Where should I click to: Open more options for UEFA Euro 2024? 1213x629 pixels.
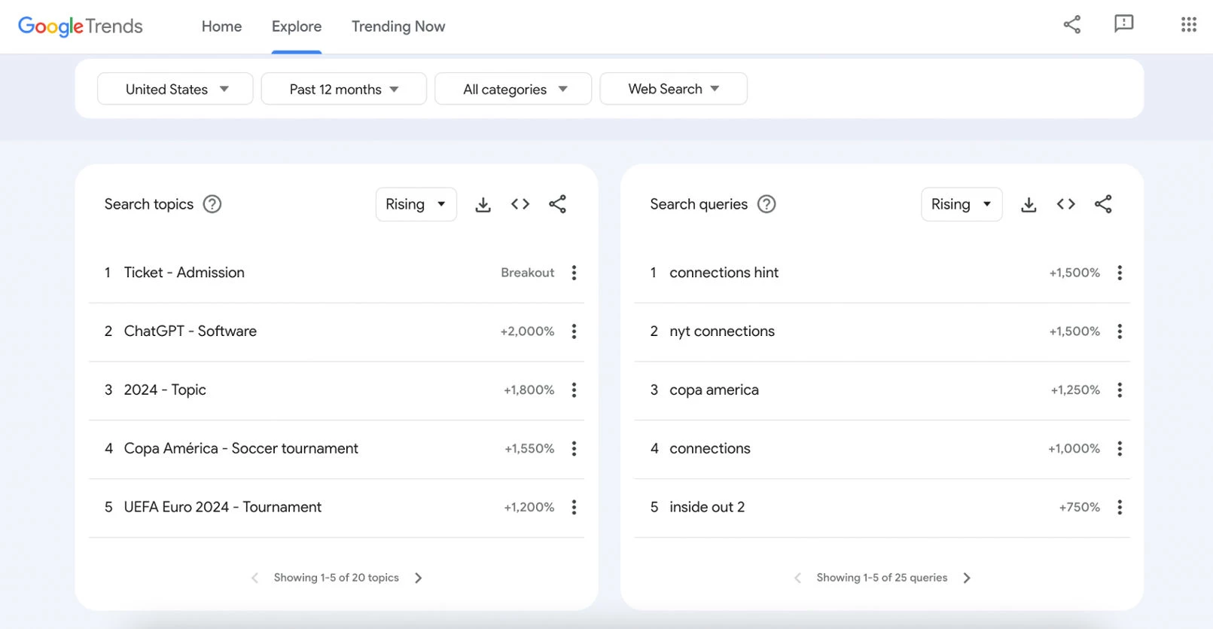(x=574, y=508)
